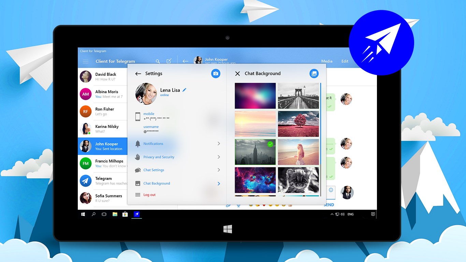Select the Telegram client icon on the taskbar

coord(136,214)
